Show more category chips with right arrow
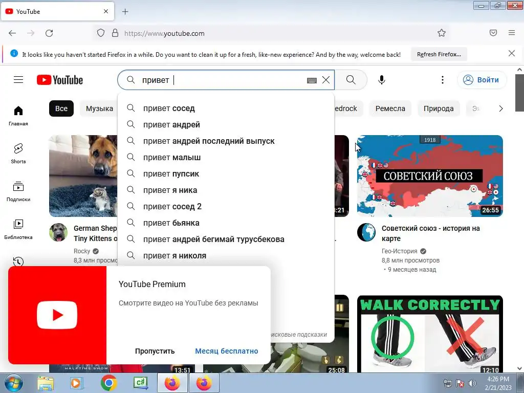The height and width of the screenshot is (393, 524). pyautogui.click(x=500, y=108)
